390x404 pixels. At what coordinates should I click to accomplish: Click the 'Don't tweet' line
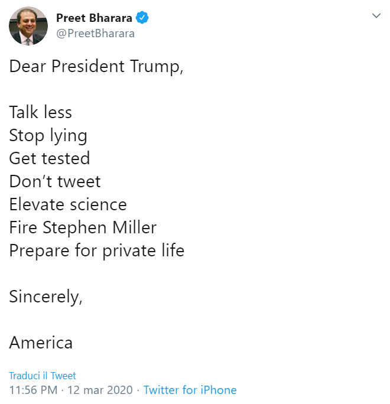(x=55, y=181)
